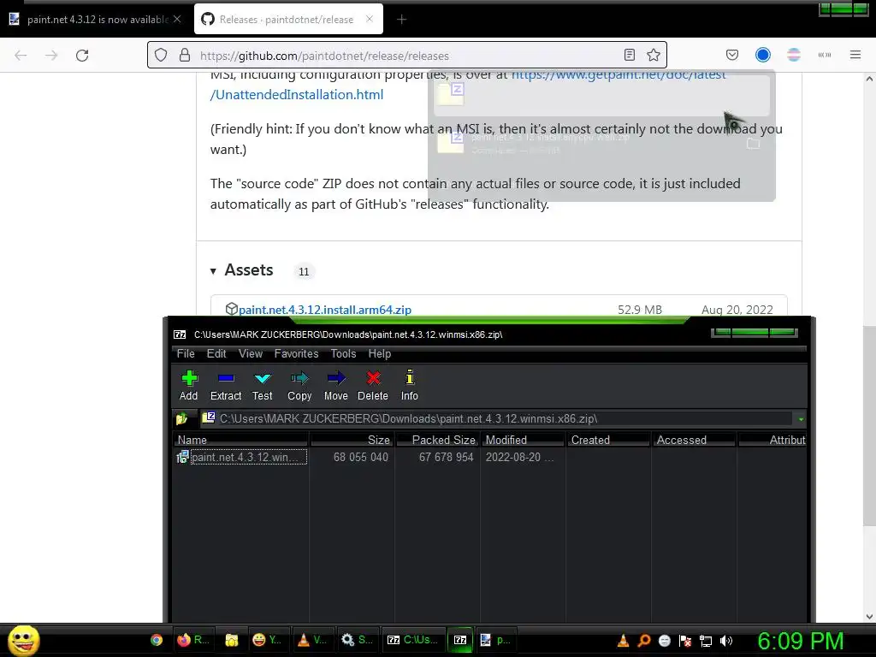Click the Save to Pocket icon
Image resolution: width=876 pixels, height=657 pixels.
tap(732, 55)
